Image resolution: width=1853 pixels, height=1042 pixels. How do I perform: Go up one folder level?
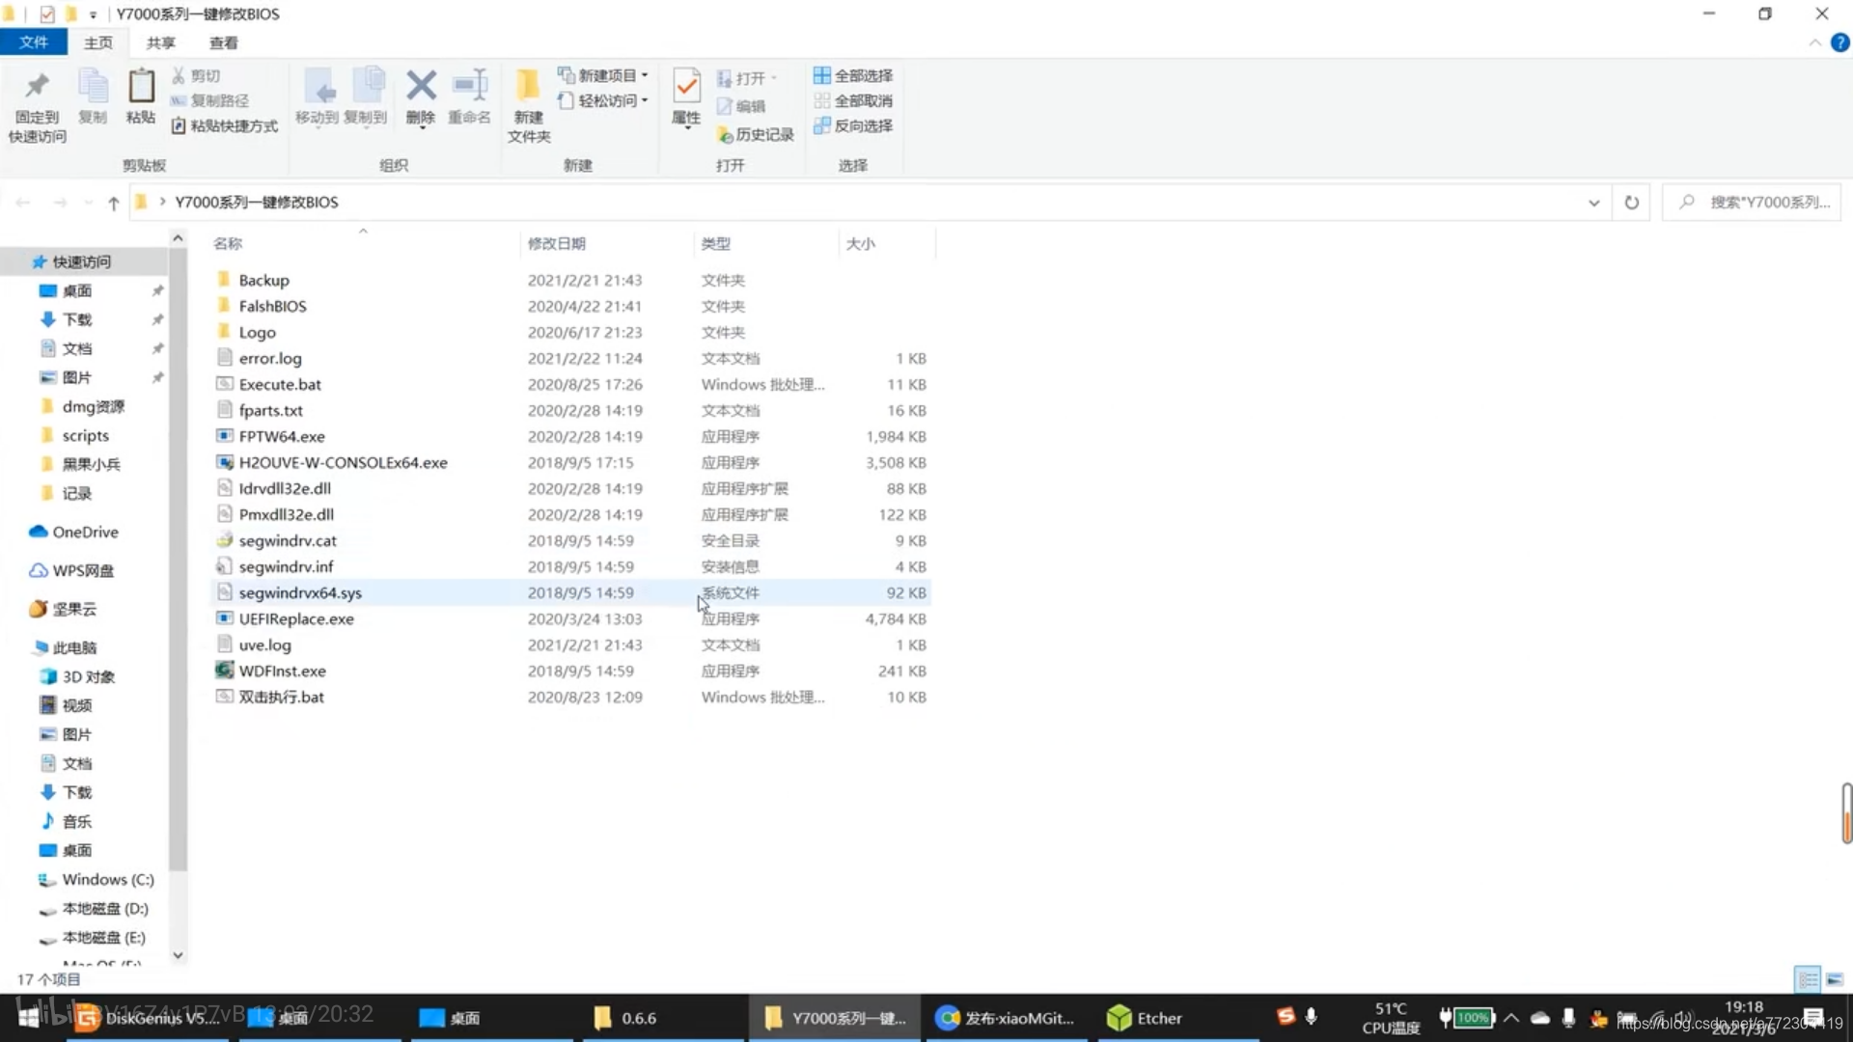[114, 203]
